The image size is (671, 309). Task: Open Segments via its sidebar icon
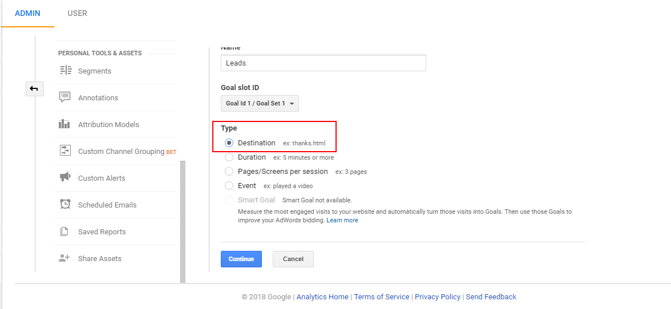click(x=64, y=71)
